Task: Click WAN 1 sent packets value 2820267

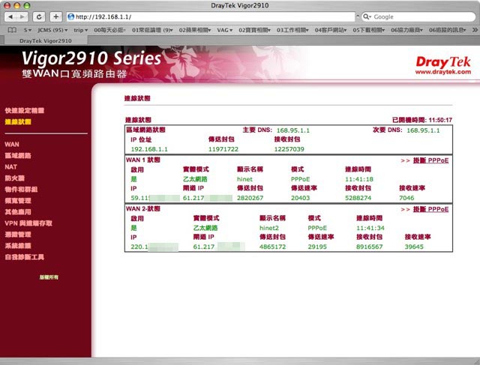Action: tap(250, 198)
